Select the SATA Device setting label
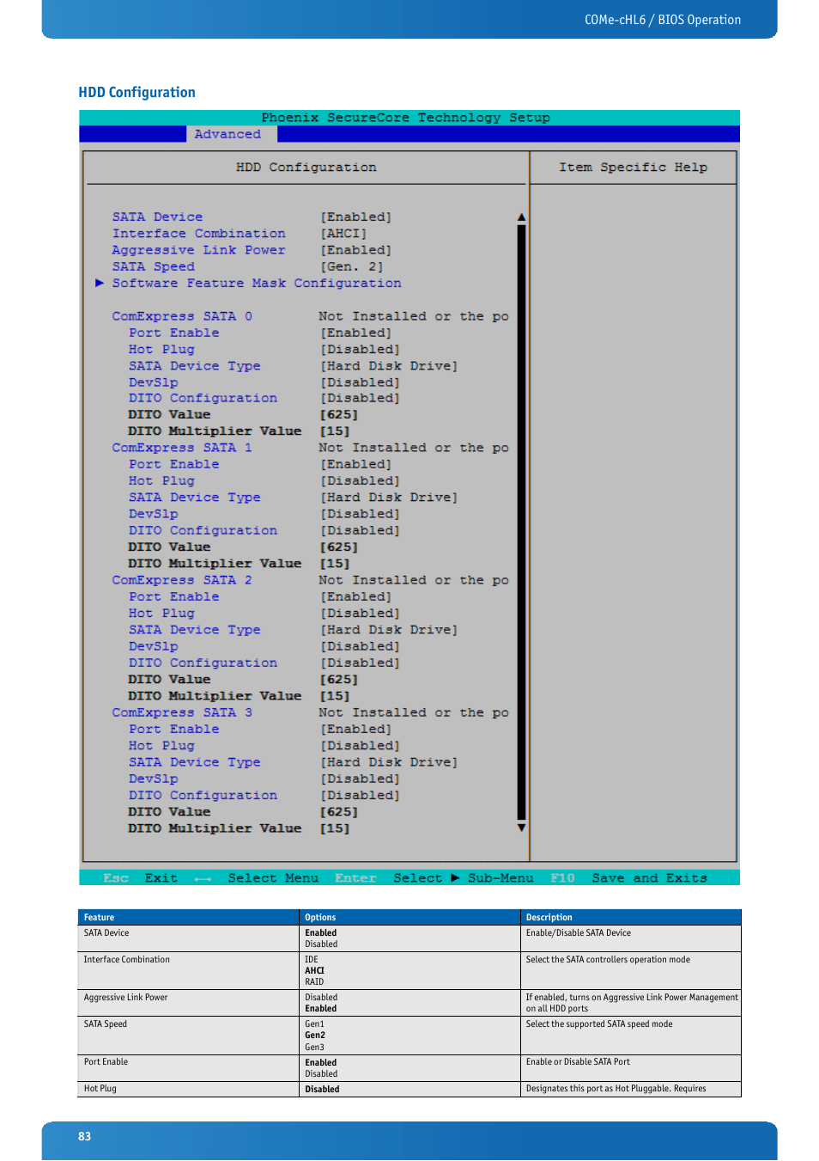The image size is (819, 1161). pos(157,217)
